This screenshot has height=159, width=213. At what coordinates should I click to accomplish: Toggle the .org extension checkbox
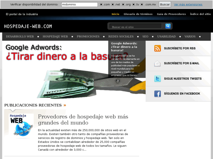123,4
